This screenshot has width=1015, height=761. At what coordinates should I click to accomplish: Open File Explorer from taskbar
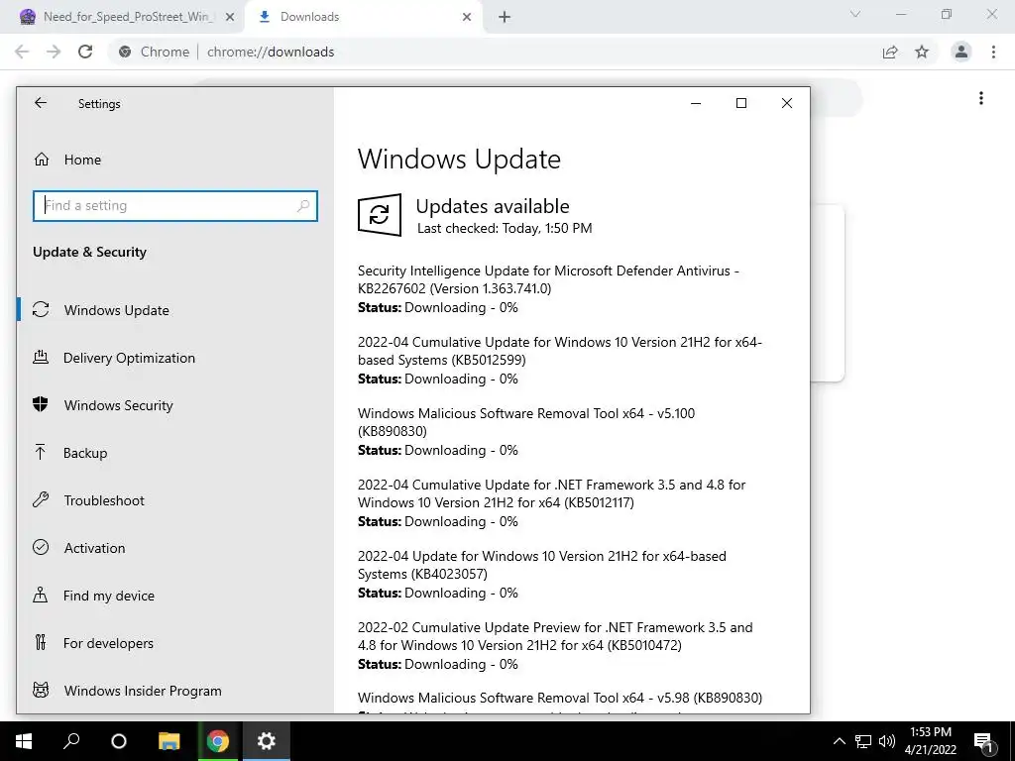(x=169, y=741)
